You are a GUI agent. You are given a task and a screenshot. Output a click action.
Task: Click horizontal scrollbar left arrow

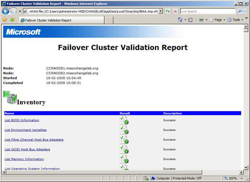click(x=4, y=172)
